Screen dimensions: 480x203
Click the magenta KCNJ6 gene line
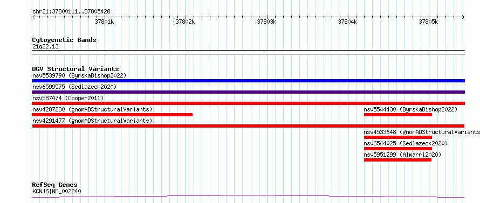pos(248,197)
